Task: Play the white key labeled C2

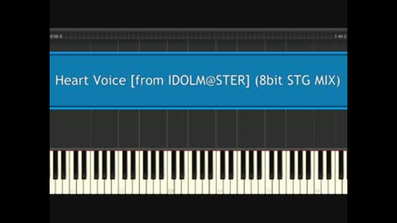Action: pos(122,187)
